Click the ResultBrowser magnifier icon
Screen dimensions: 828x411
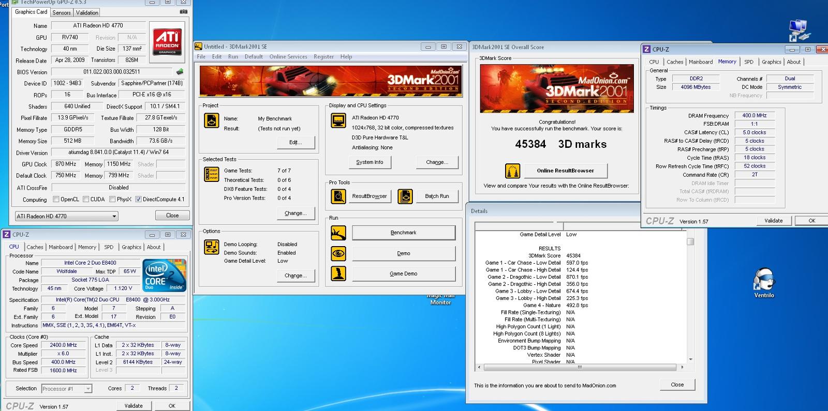tap(338, 196)
